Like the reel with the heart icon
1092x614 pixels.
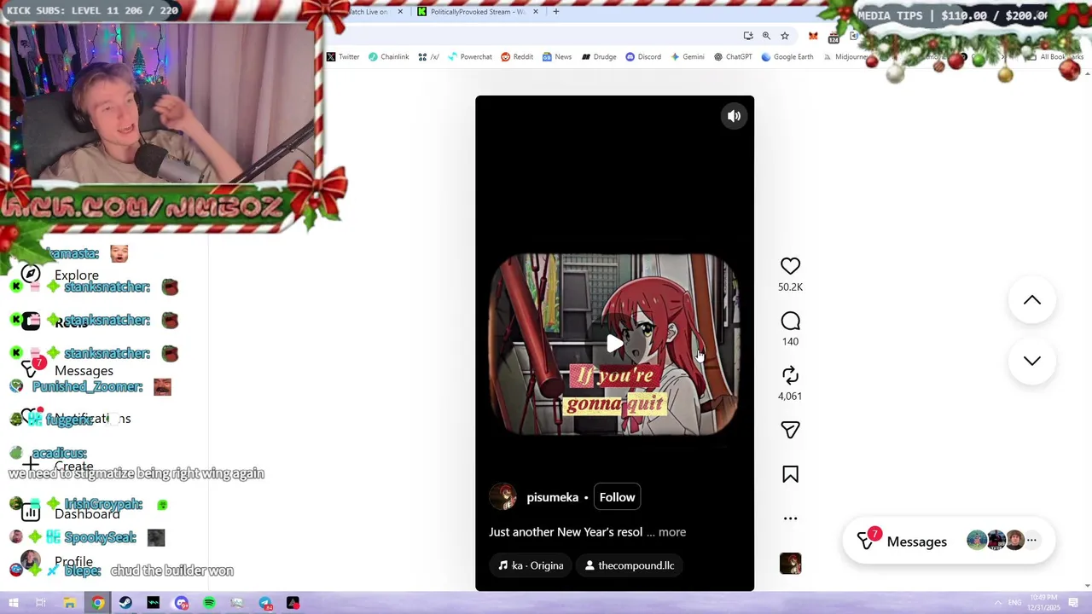point(790,266)
